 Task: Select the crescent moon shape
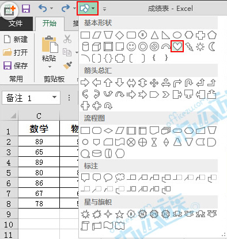coord(212,47)
